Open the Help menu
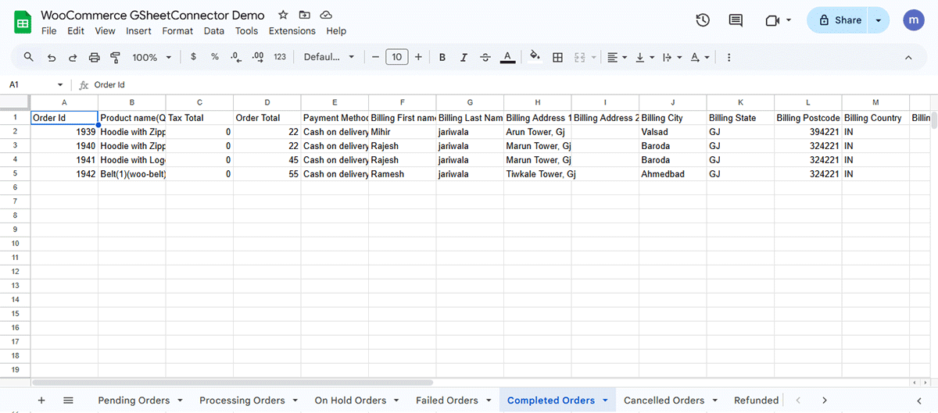This screenshot has width=938, height=413. 336,31
